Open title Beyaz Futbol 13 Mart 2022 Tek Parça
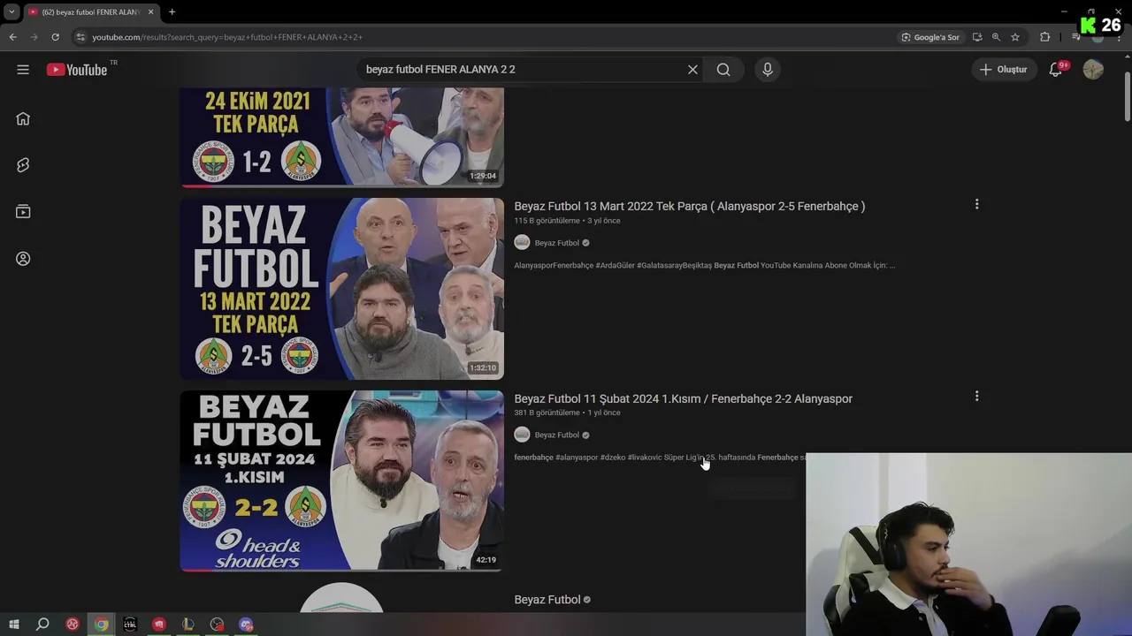 tap(690, 206)
